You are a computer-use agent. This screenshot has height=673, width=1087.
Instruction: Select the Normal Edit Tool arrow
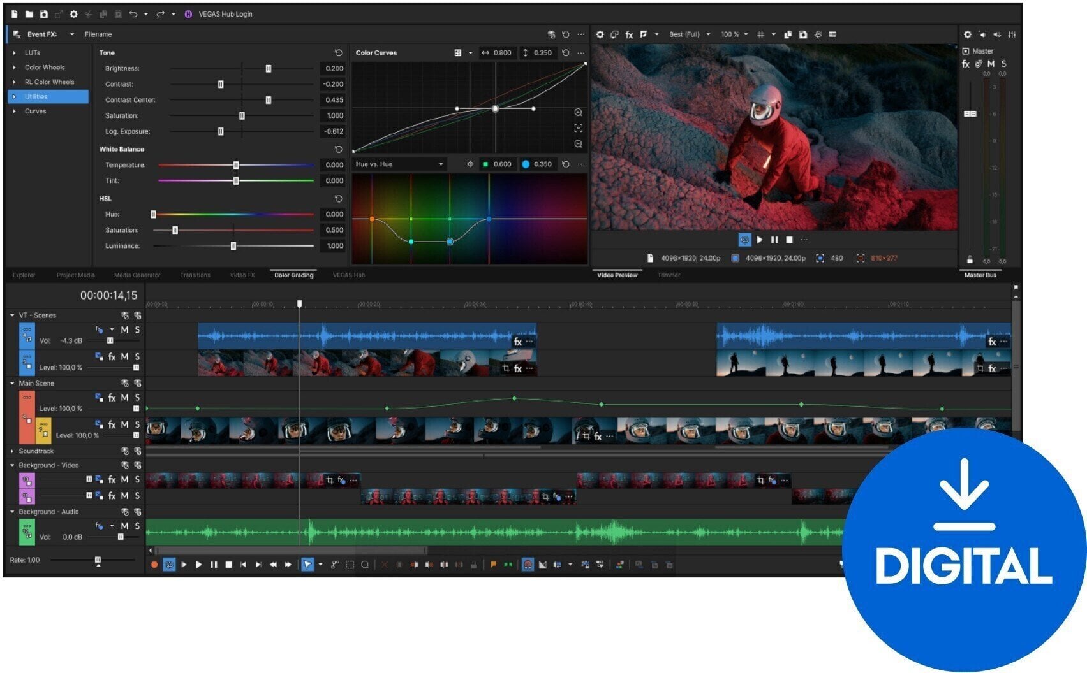click(307, 564)
